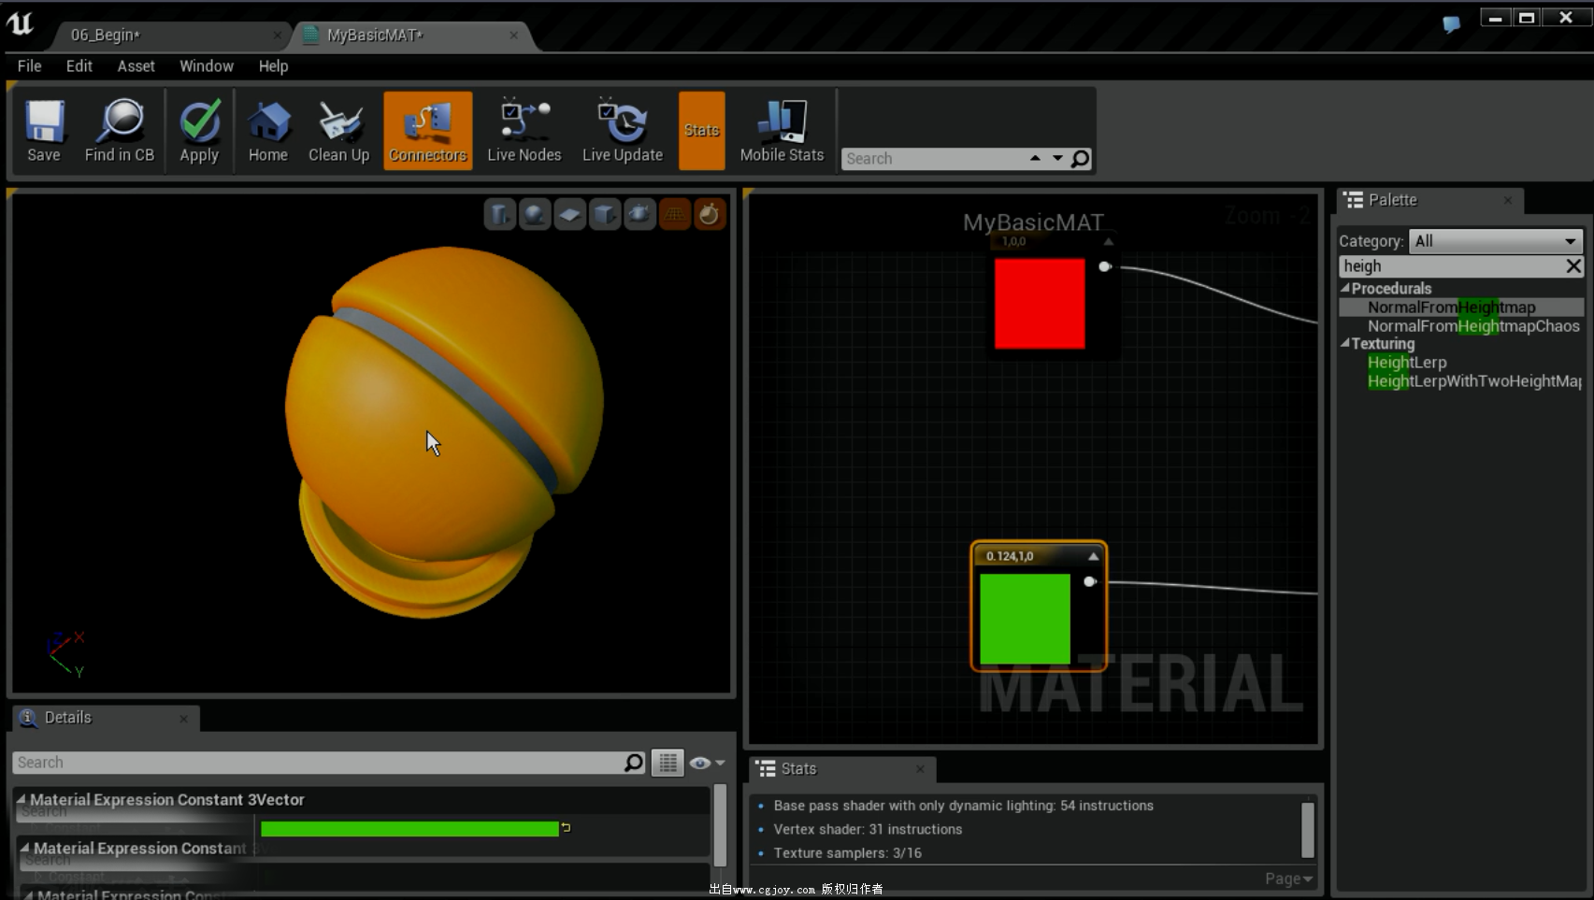1594x900 pixels.
Task: Click the Details search magnifier icon
Action: tap(634, 763)
